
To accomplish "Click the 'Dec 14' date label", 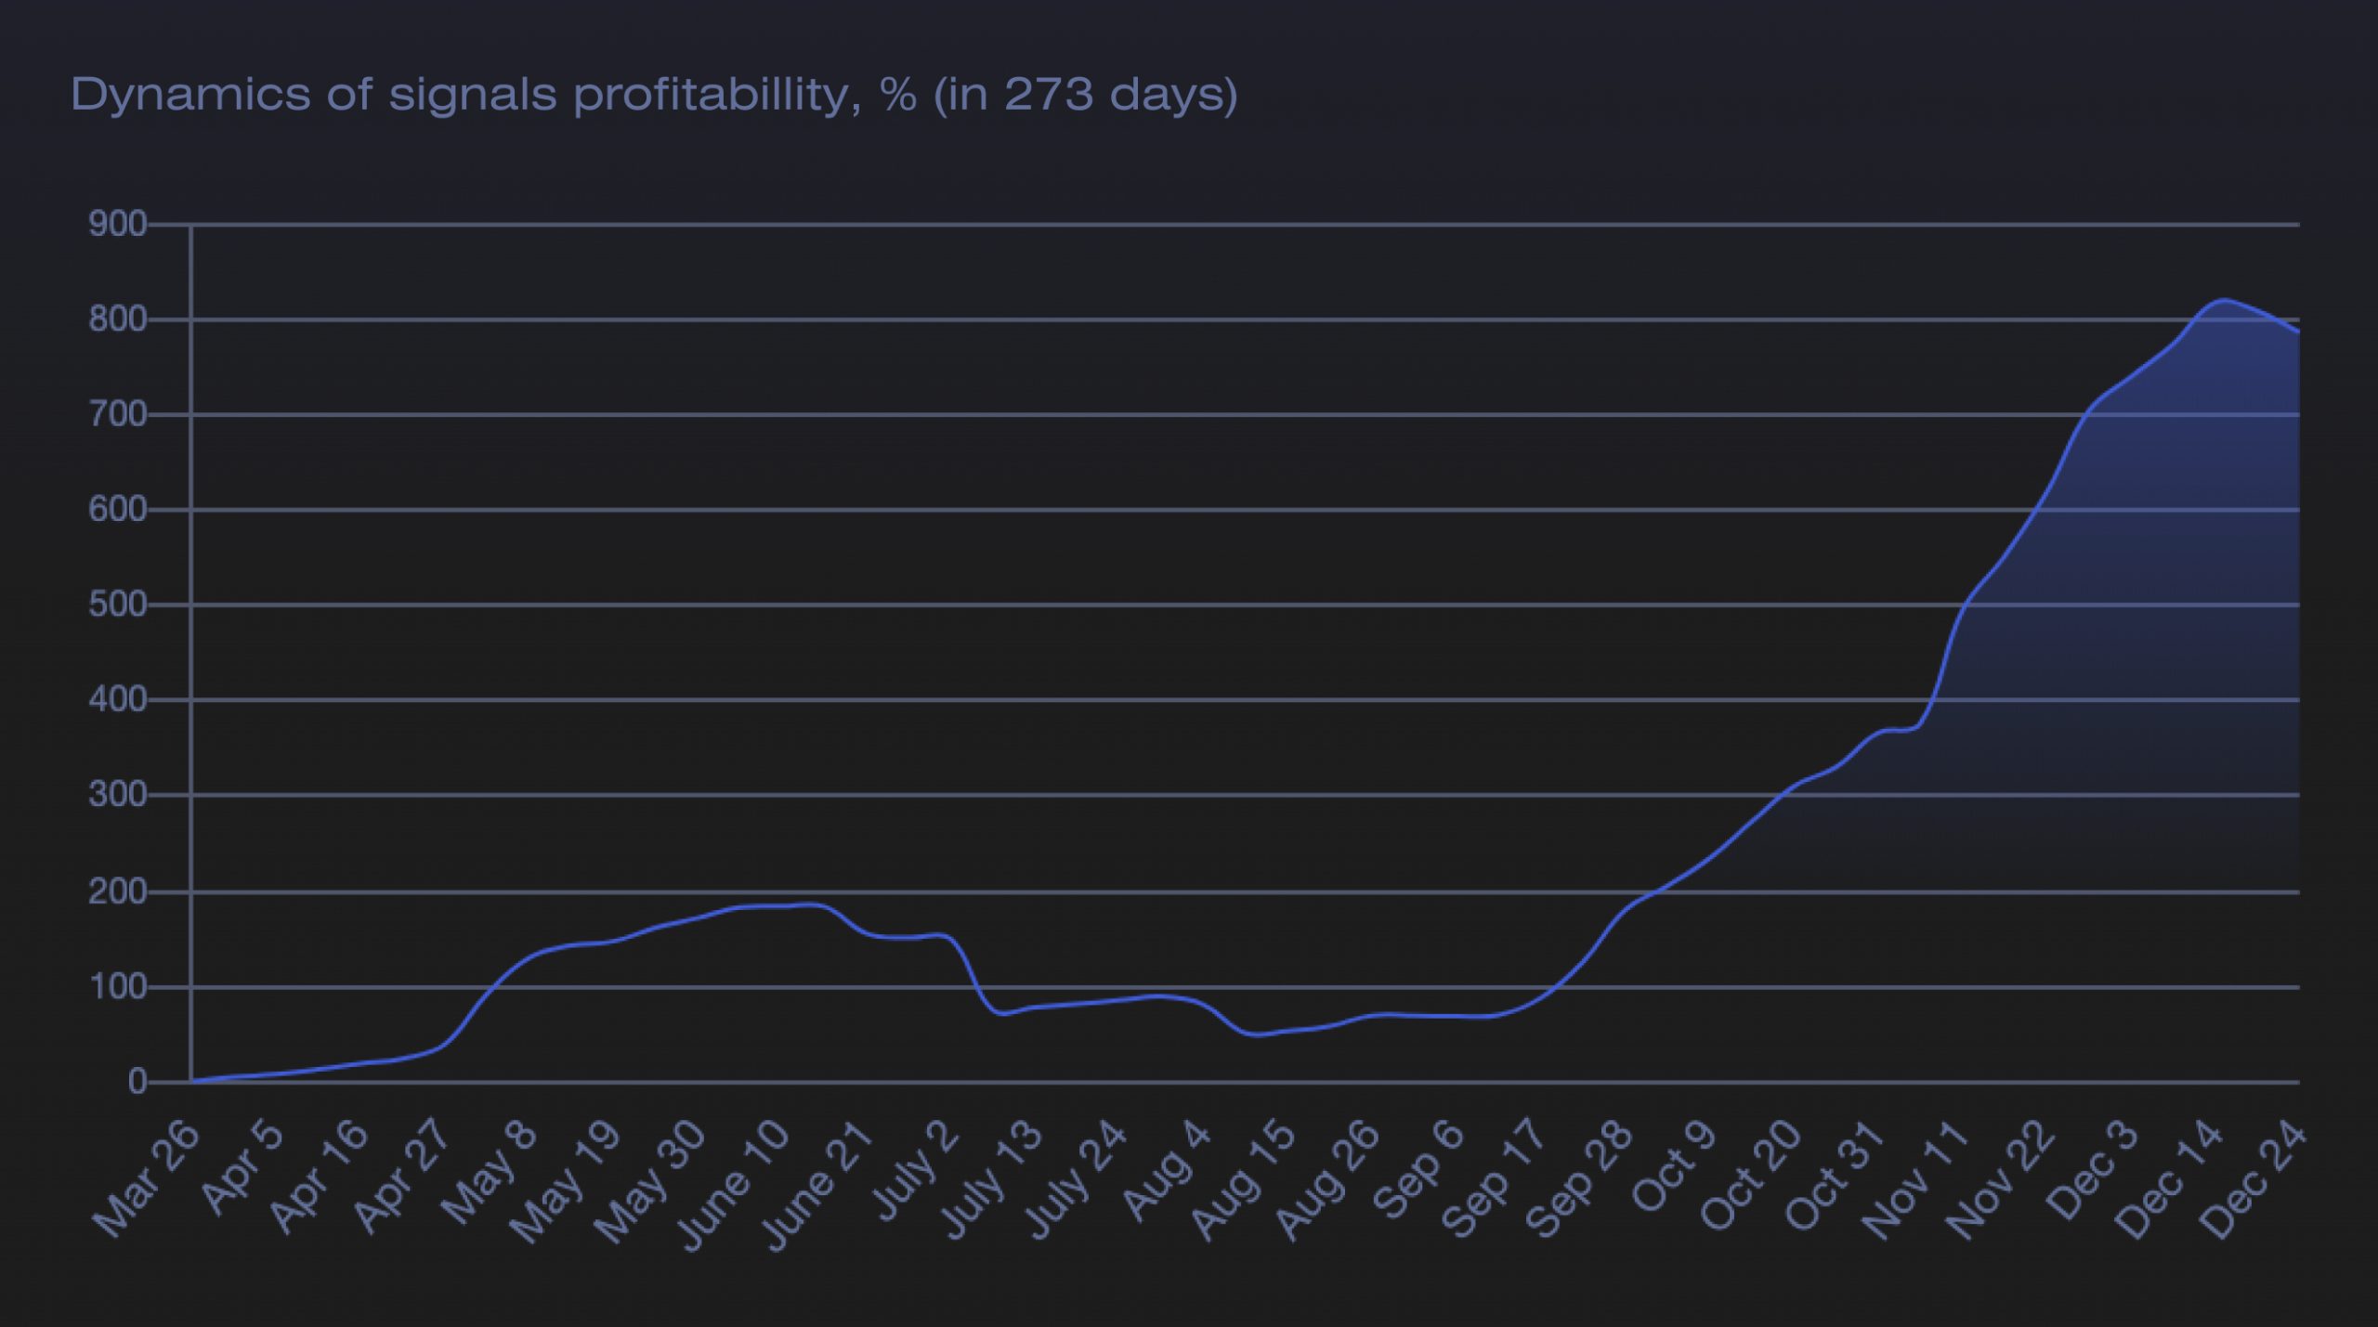I will [2167, 1180].
